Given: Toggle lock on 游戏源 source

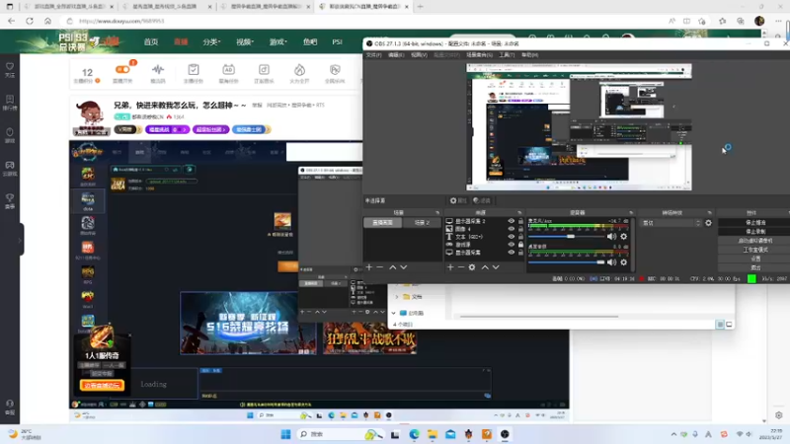Looking at the screenshot, I should (520, 244).
